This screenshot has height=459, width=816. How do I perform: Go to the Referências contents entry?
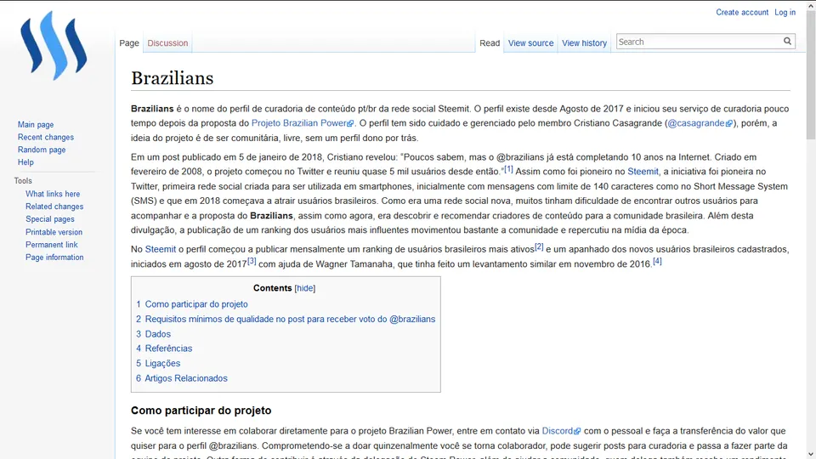coord(164,348)
